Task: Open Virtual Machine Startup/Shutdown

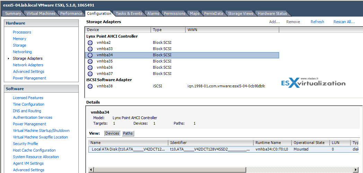Action: pyautogui.click(x=41, y=131)
